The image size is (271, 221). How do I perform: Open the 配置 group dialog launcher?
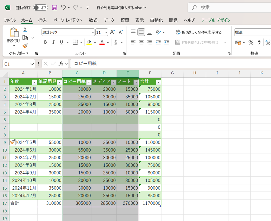pos(229,54)
